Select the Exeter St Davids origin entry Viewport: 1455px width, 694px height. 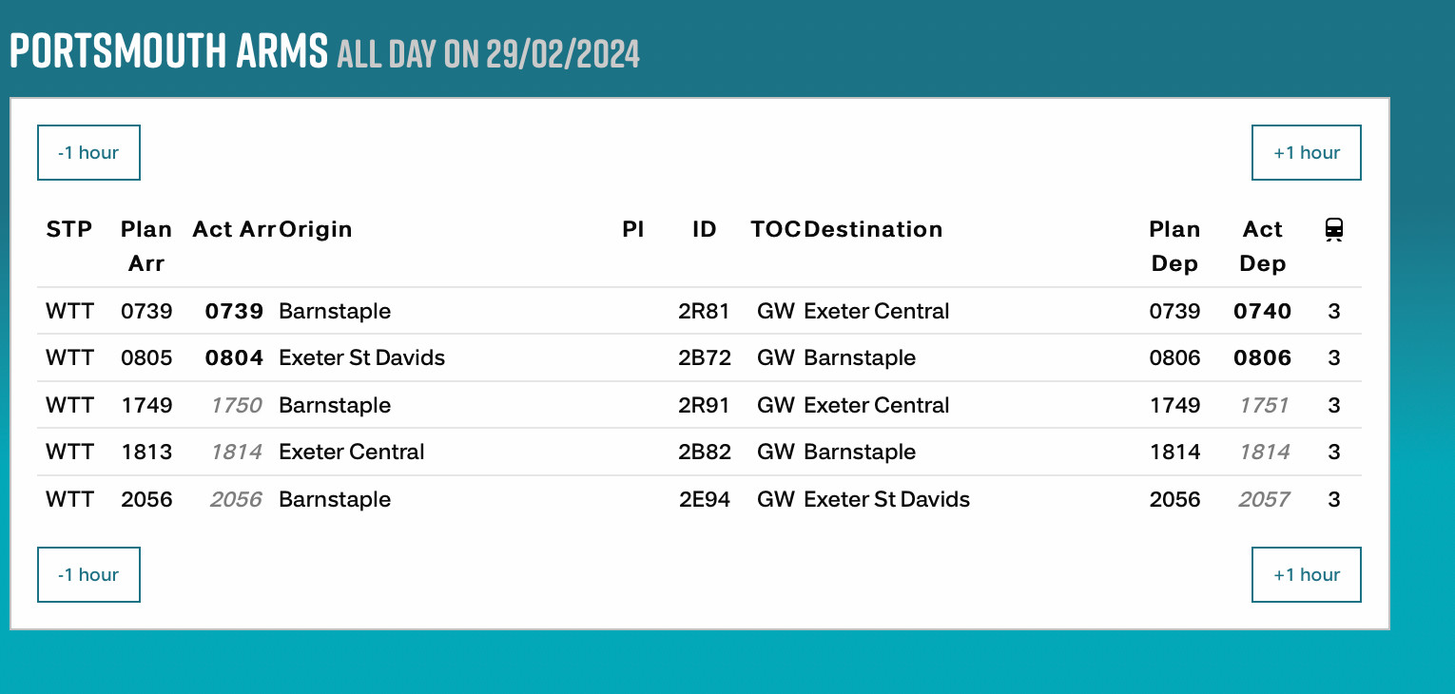coord(361,358)
